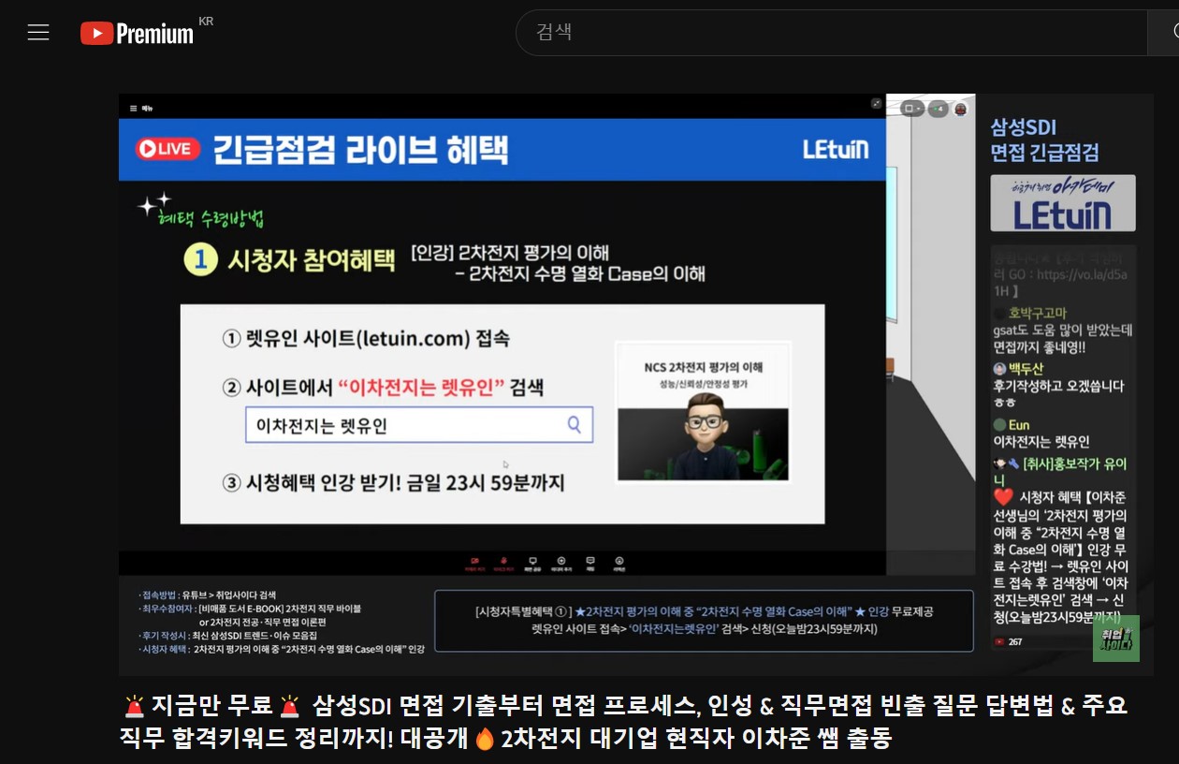Open the chat icon in the meeting toolbar
This screenshot has width=1179, height=764.
tap(590, 563)
